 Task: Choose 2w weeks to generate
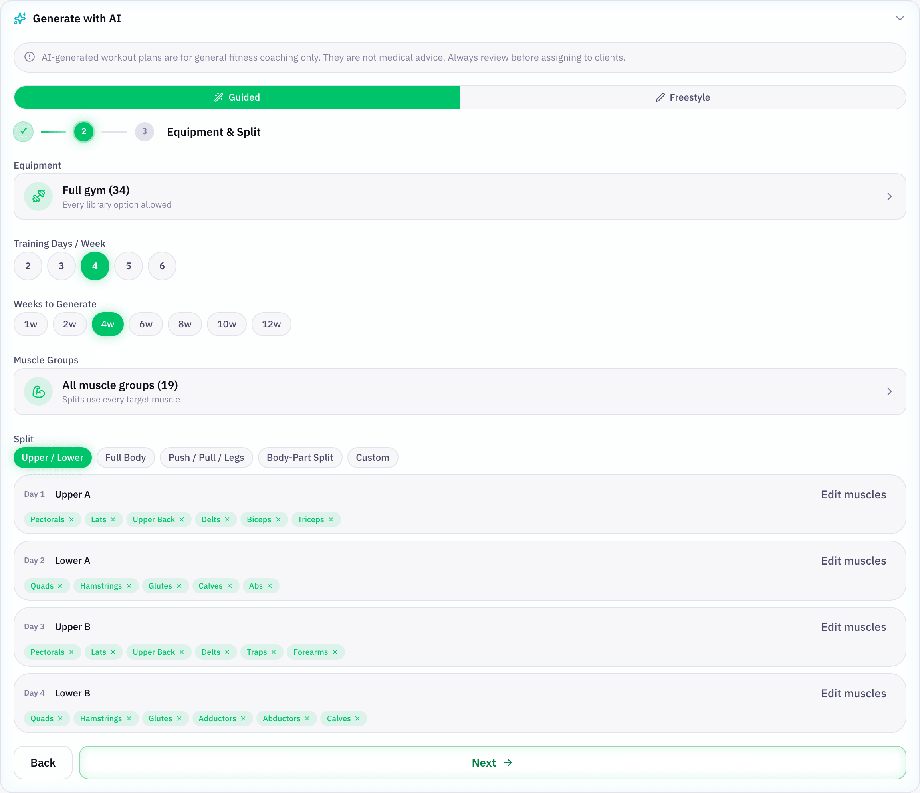pyautogui.click(x=70, y=324)
